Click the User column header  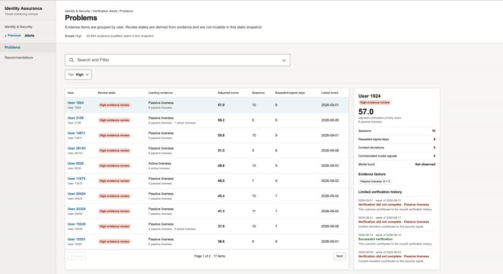click(x=71, y=93)
